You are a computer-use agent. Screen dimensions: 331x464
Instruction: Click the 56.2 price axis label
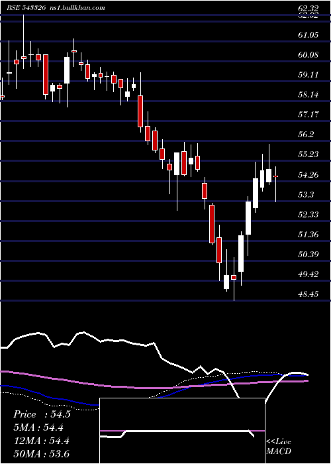(306, 135)
